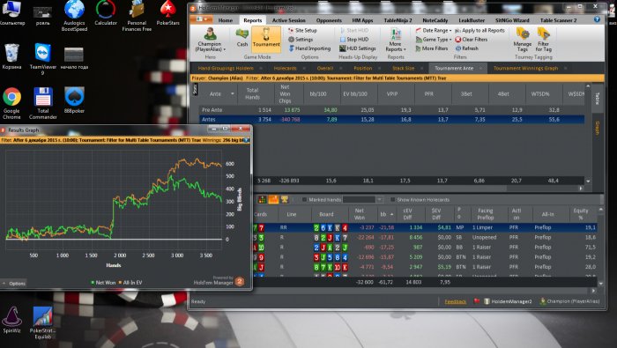Click the Refresh filters icon

[x=466, y=48]
